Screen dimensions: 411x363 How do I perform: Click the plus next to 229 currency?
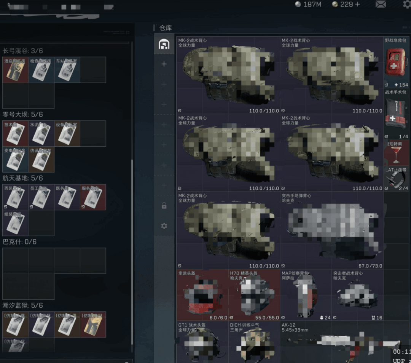pos(357,5)
